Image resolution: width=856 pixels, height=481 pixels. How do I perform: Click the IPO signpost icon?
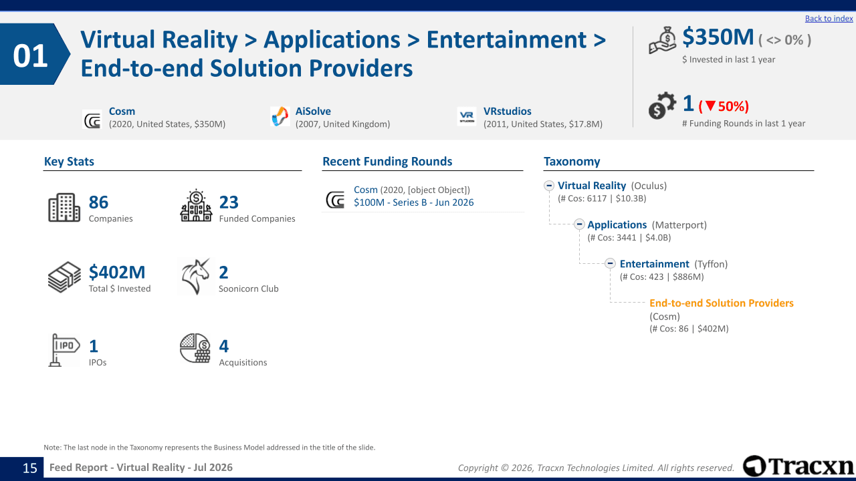[64, 349]
